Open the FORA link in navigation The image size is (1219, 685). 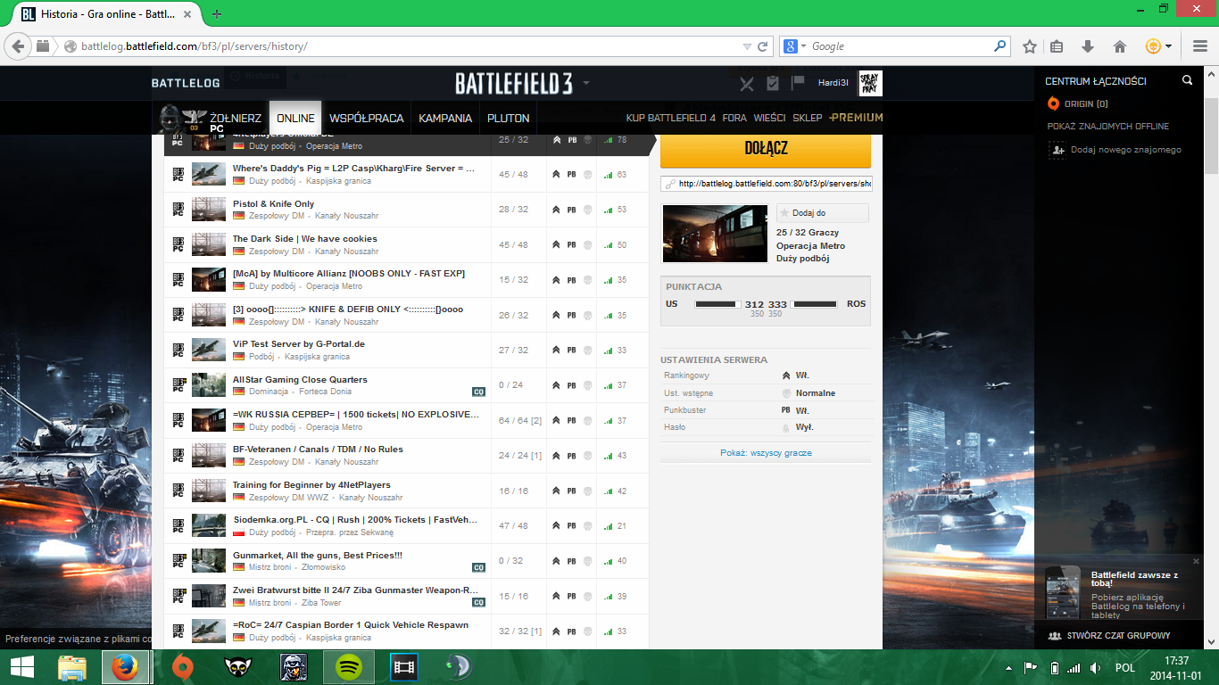734,118
